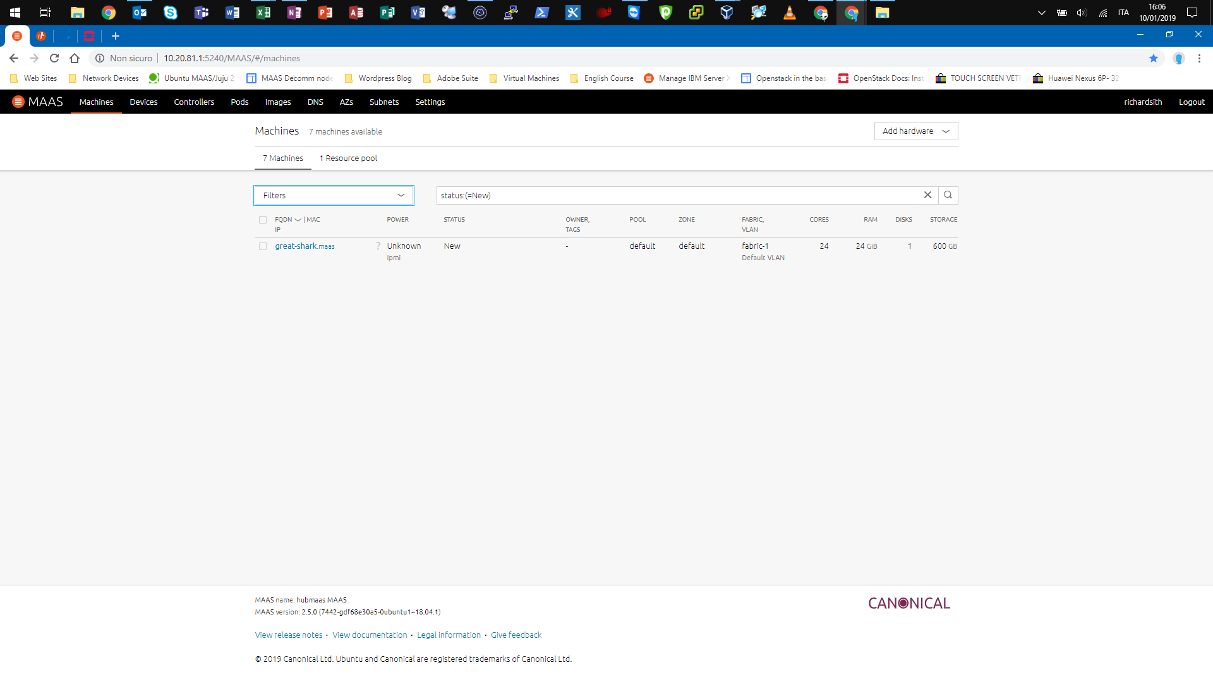The height and width of the screenshot is (682, 1213).
Task: Click the View release notes link
Action: coord(289,635)
